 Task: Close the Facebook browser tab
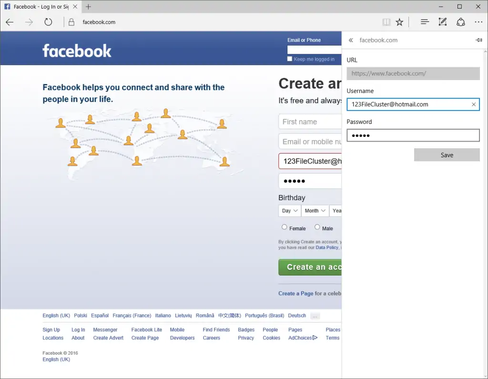point(75,7)
